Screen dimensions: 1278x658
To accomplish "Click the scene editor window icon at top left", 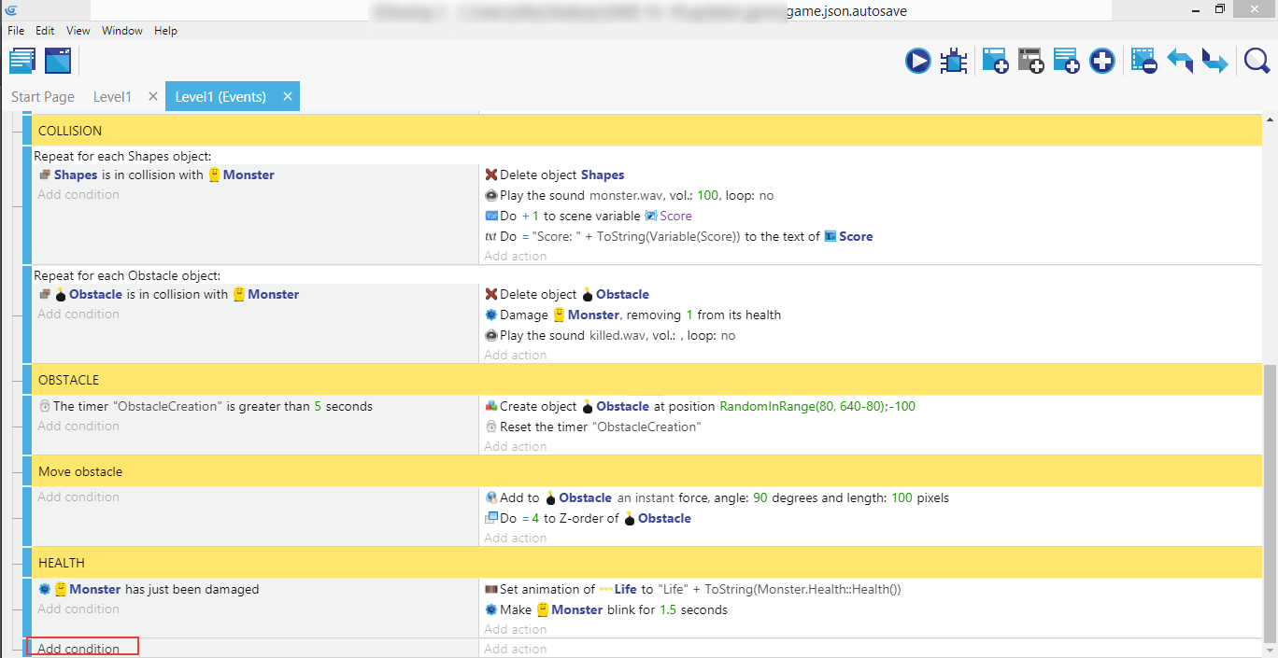I will pos(58,62).
